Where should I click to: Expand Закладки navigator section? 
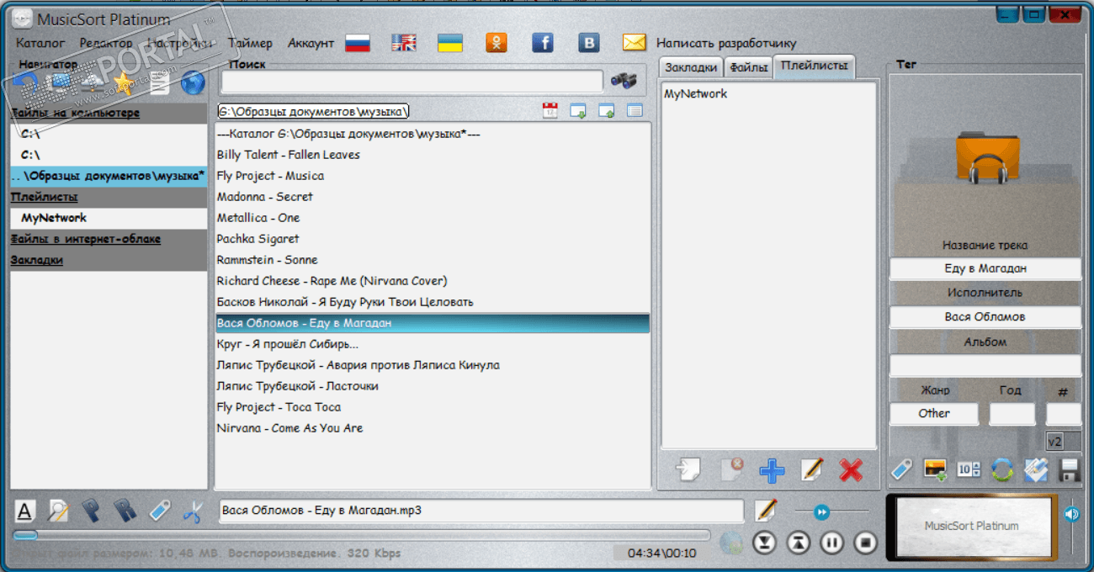click(108, 260)
